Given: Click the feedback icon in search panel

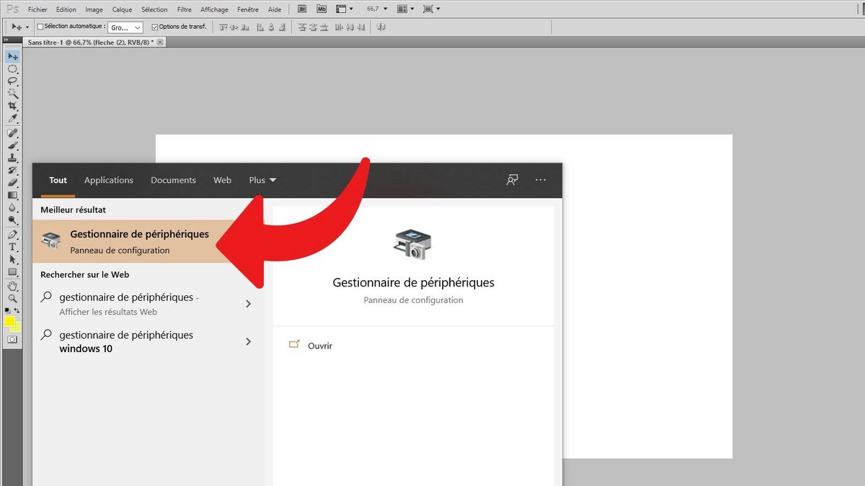Looking at the screenshot, I should (x=512, y=180).
